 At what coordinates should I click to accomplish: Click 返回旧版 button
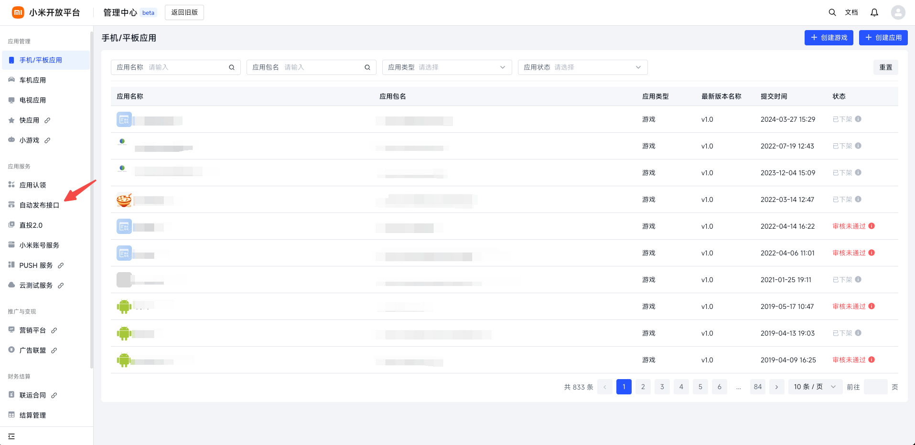(x=184, y=12)
